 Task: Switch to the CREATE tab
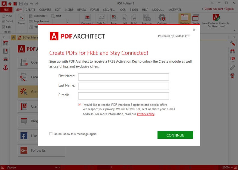pos(30,10)
